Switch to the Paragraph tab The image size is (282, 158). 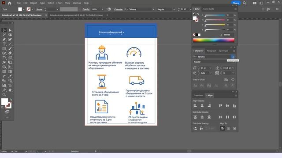tap(211, 51)
